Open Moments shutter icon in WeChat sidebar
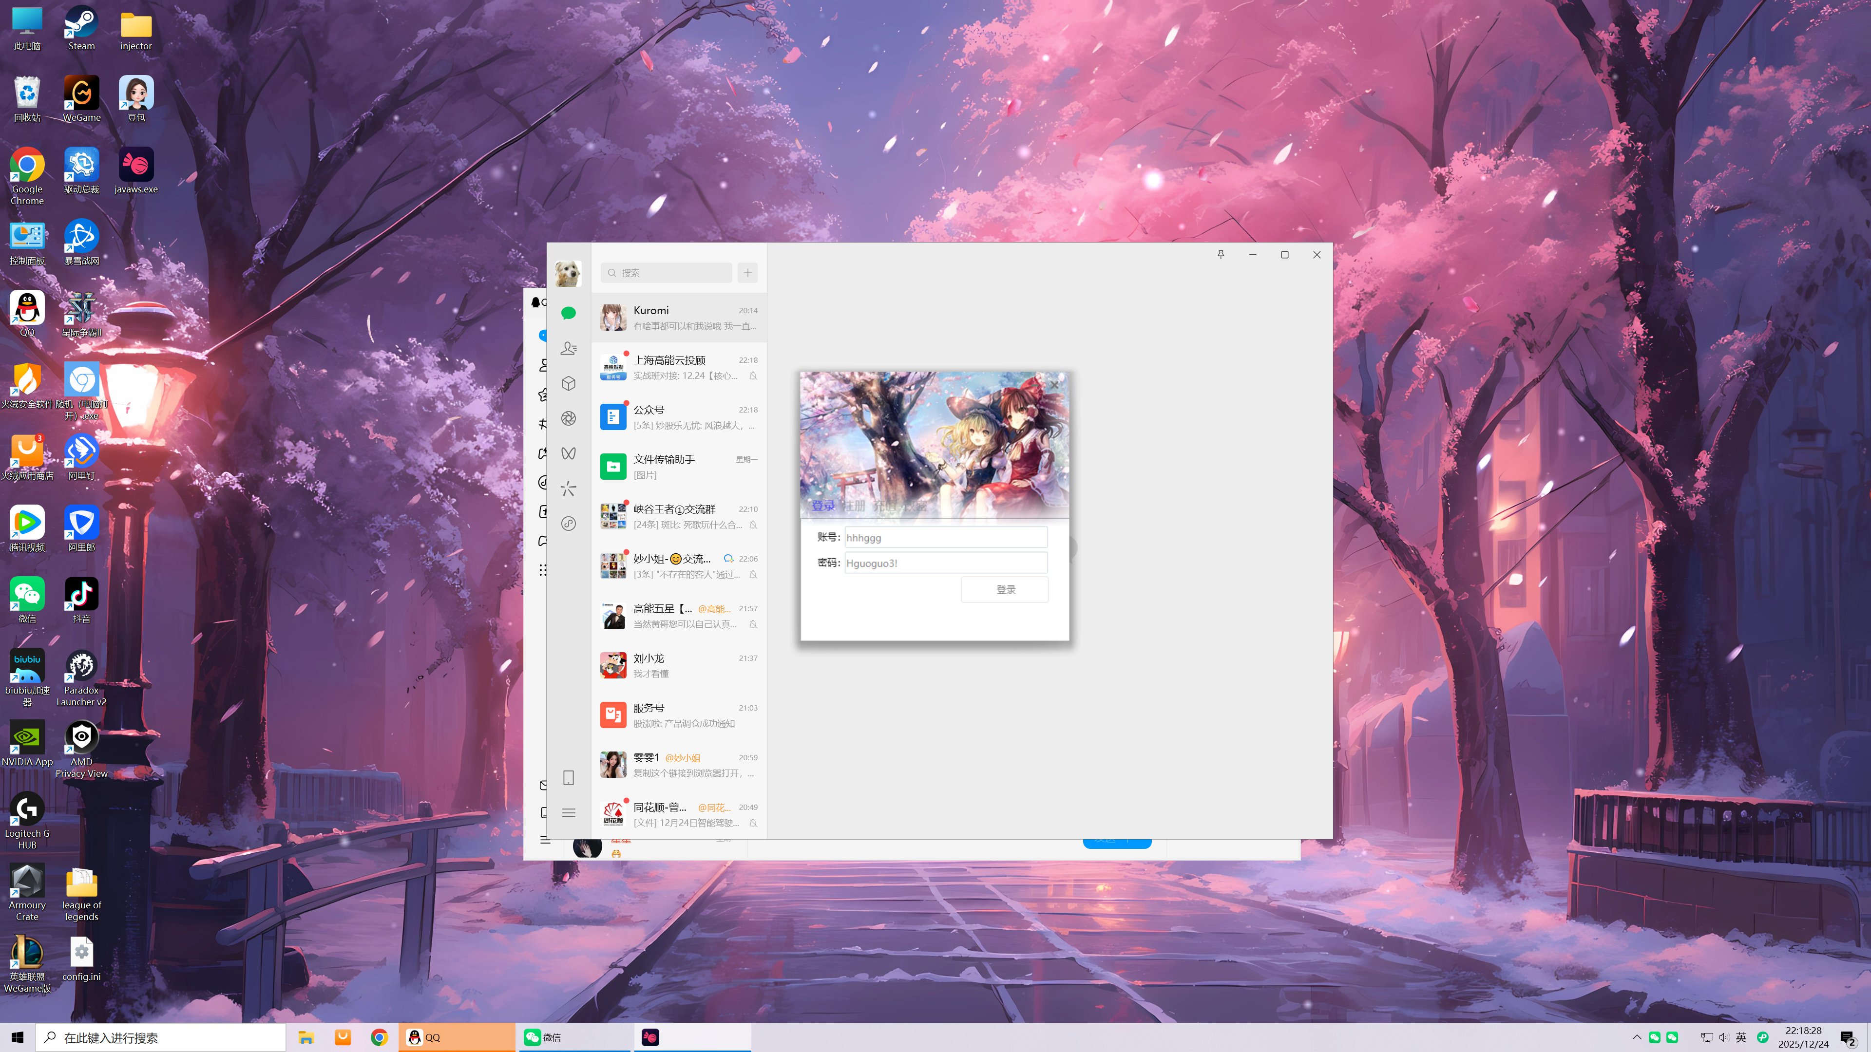 pyautogui.click(x=569, y=418)
